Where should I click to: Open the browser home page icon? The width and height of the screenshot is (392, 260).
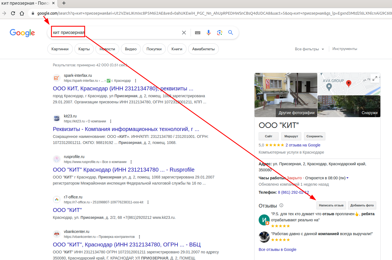click(22, 12)
